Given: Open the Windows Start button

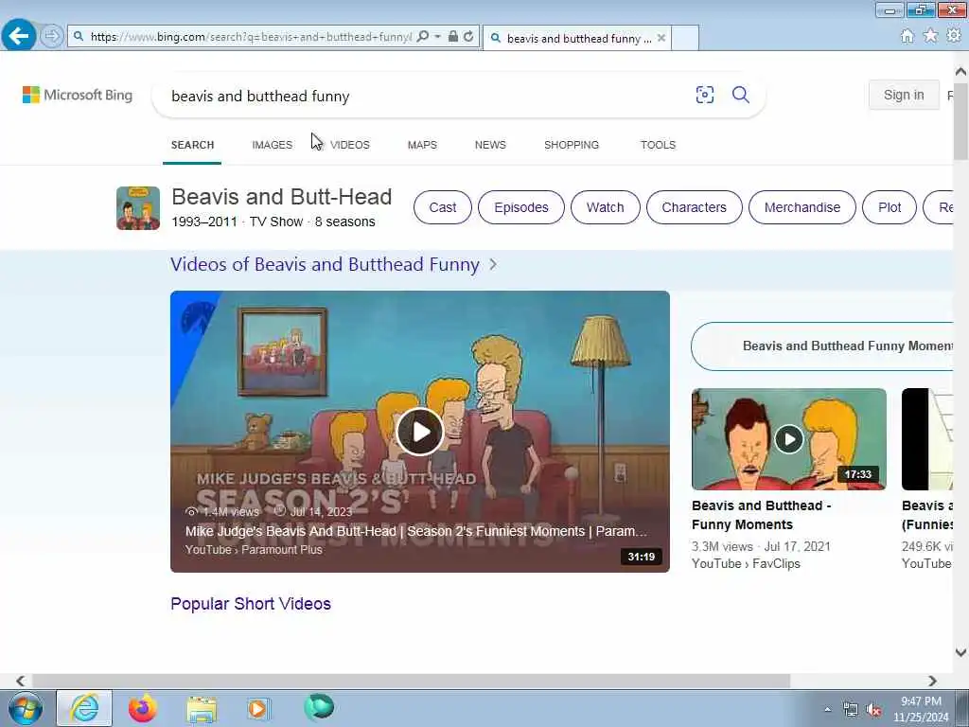Looking at the screenshot, I should [x=26, y=708].
